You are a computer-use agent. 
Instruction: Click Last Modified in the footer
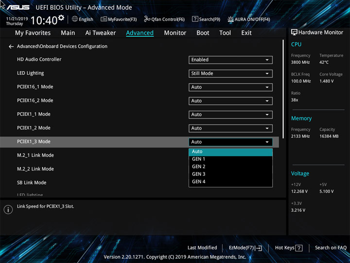point(202,248)
